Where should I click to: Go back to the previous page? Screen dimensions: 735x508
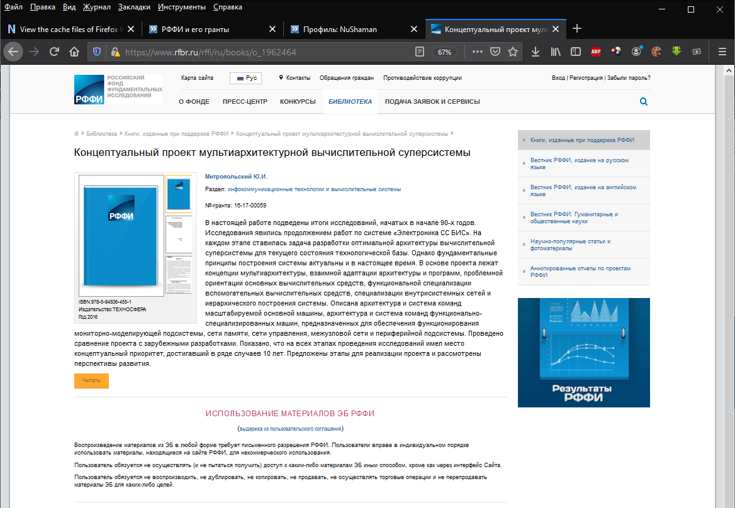pyautogui.click(x=13, y=52)
